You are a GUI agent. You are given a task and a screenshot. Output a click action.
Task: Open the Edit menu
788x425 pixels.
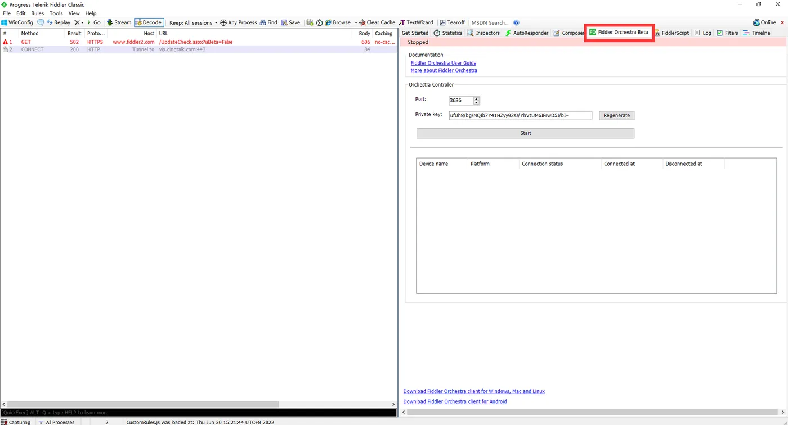[x=21, y=13]
